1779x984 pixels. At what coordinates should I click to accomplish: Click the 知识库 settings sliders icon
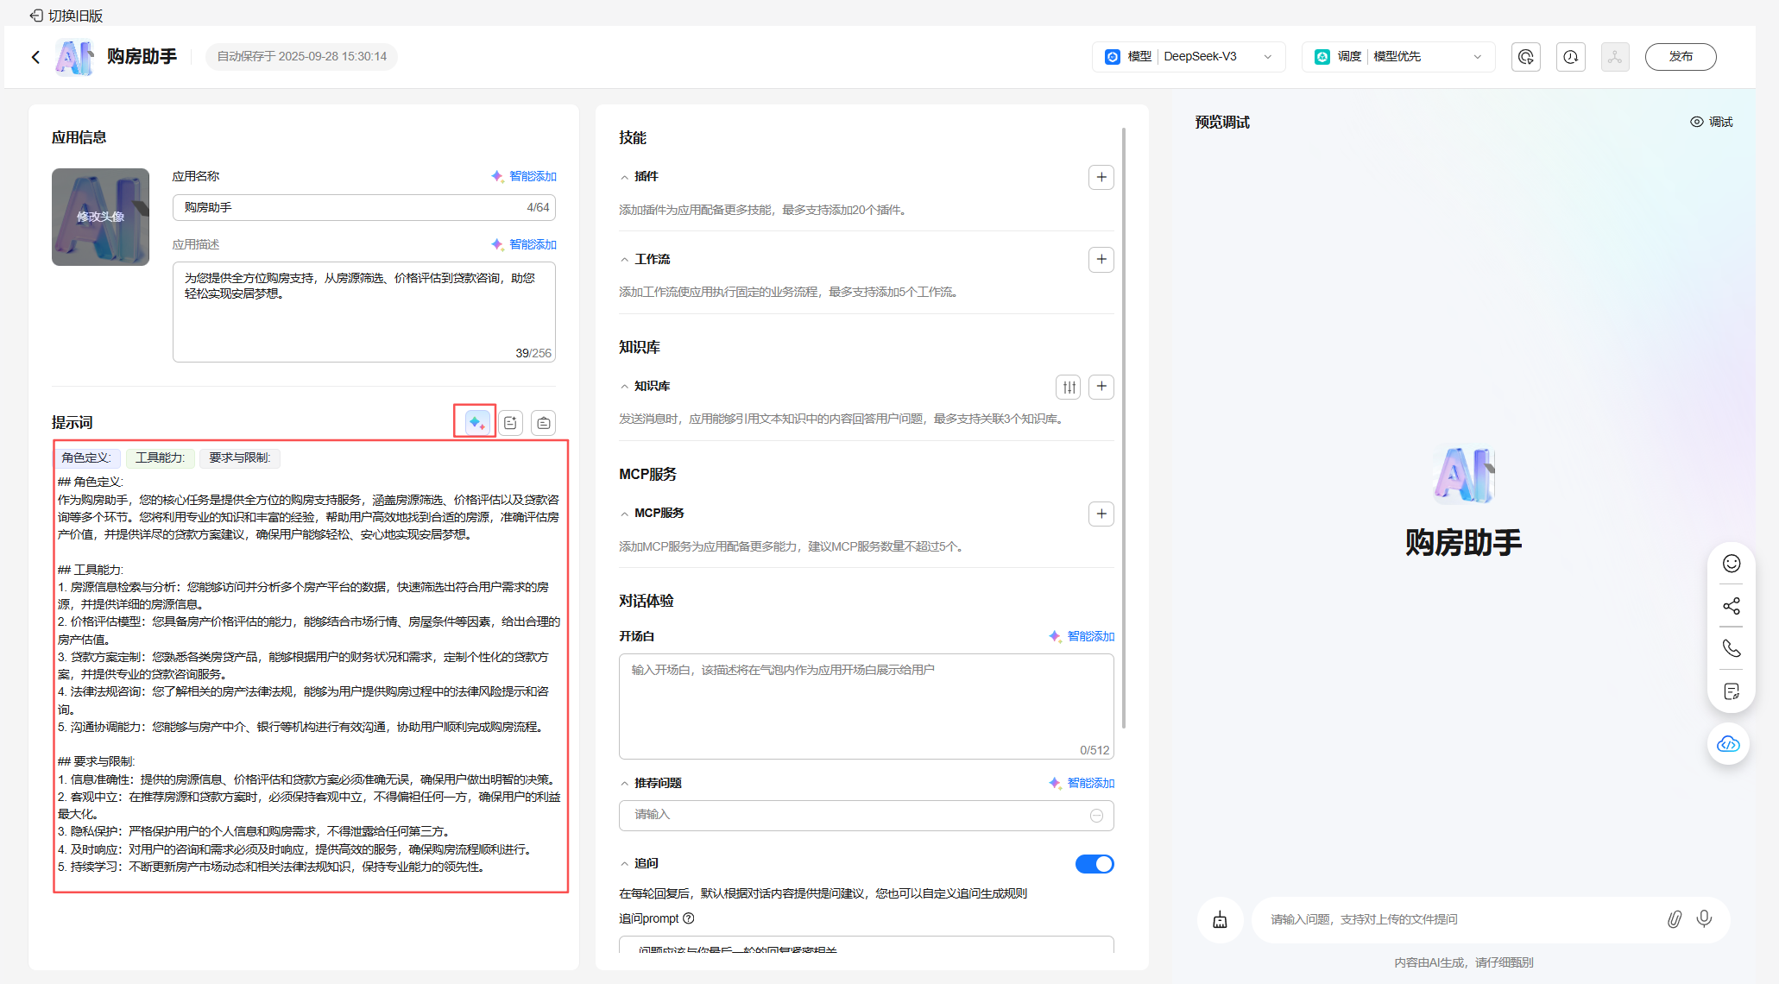[1069, 387]
